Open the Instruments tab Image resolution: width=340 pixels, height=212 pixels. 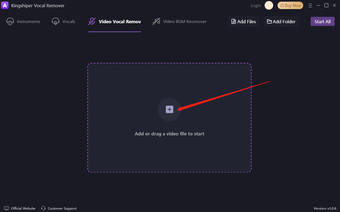coord(23,22)
